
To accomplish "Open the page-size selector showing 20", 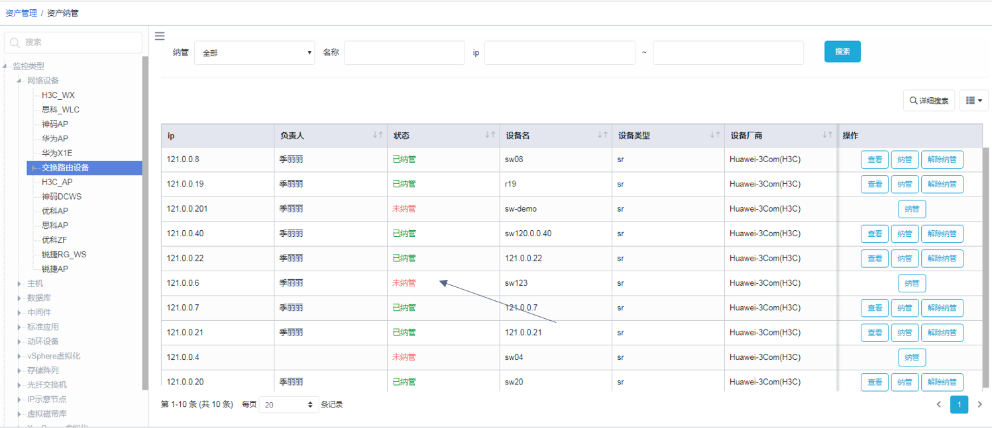I will (x=289, y=404).
